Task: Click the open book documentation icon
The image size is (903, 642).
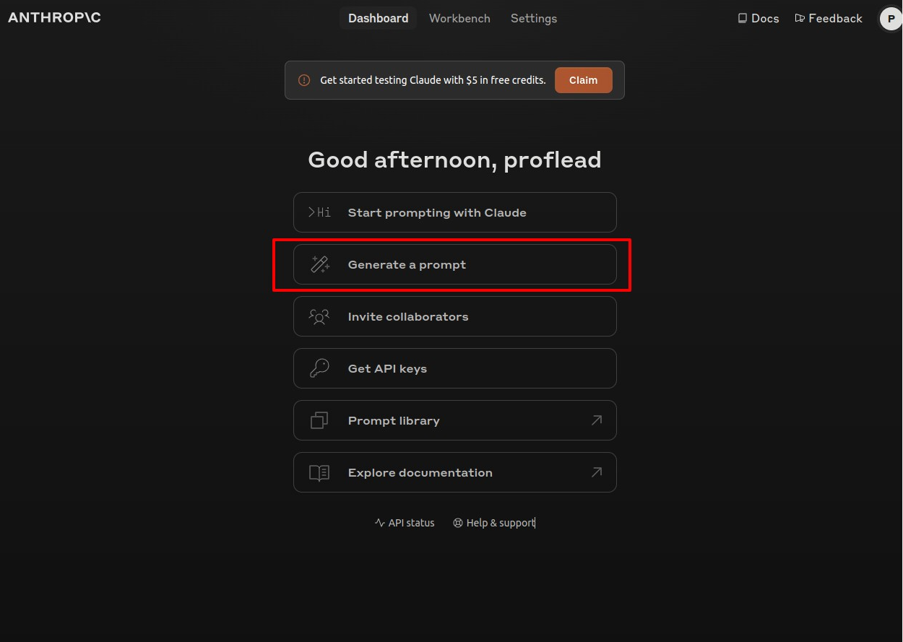Action: click(319, 473)
